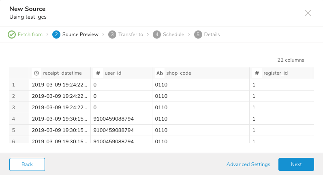Screen dimensions: 323x175
Task: Click receipt_datetime cell in row 5
Action: pos(60,130)
